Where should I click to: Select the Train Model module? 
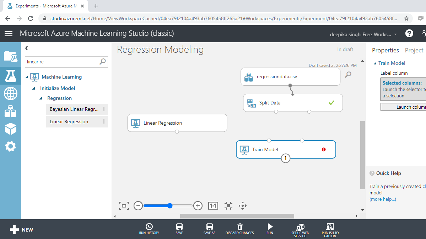(x=286, y=149)
